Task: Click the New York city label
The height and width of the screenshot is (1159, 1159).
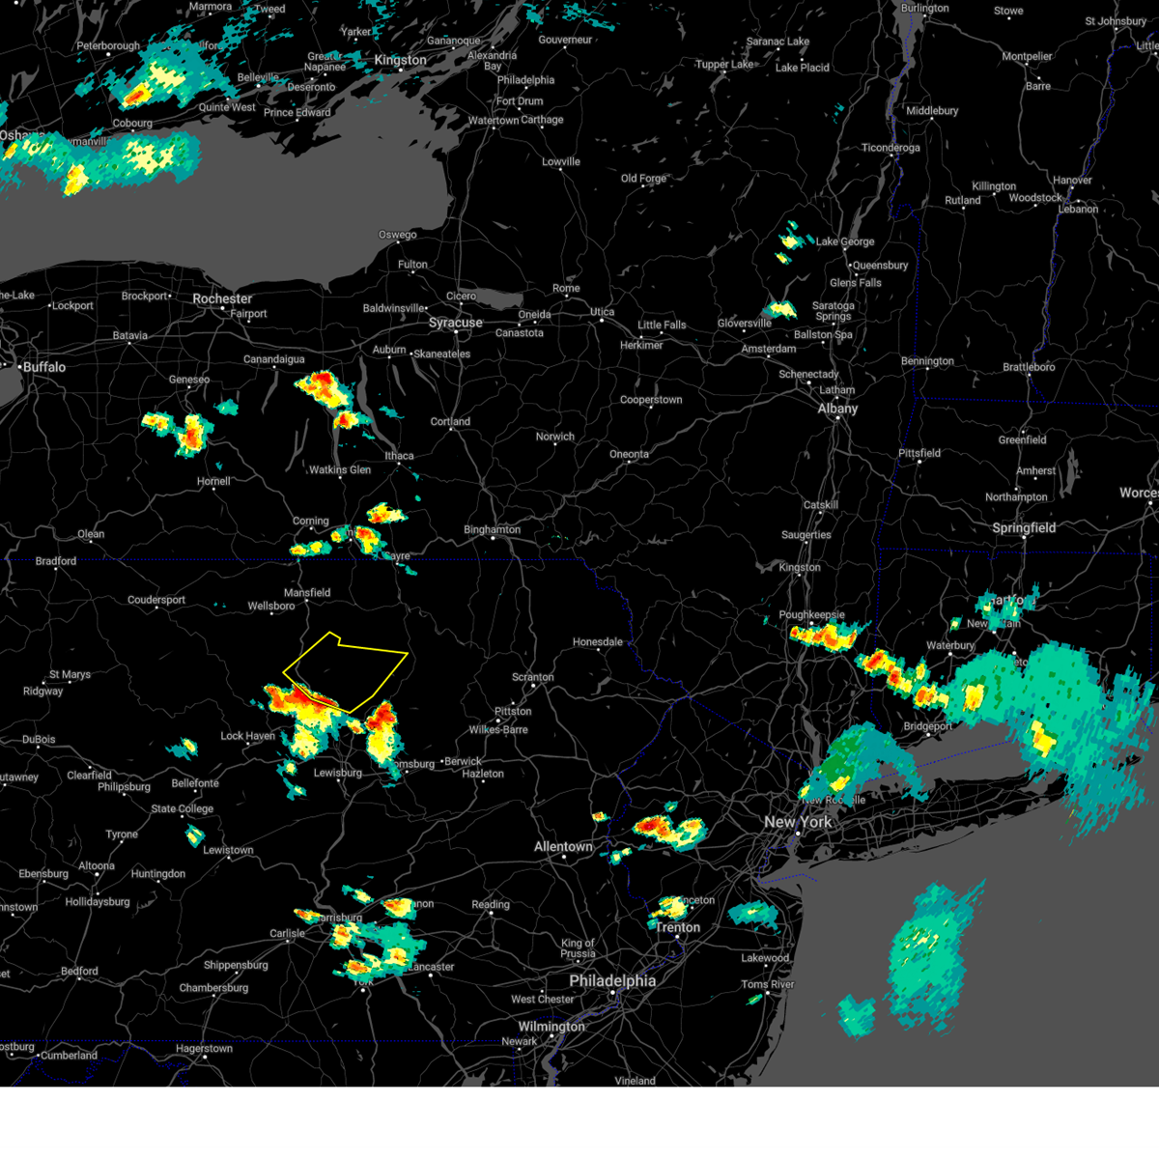Action: point(798,822)
